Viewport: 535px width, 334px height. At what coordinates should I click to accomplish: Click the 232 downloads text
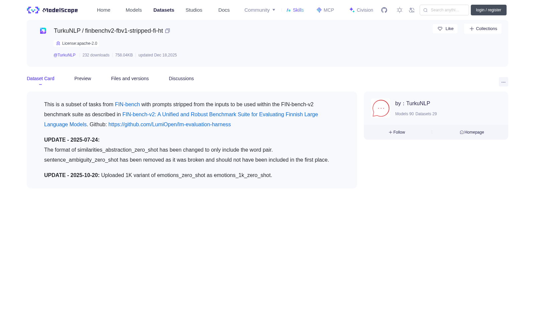[x=96, y=55]
